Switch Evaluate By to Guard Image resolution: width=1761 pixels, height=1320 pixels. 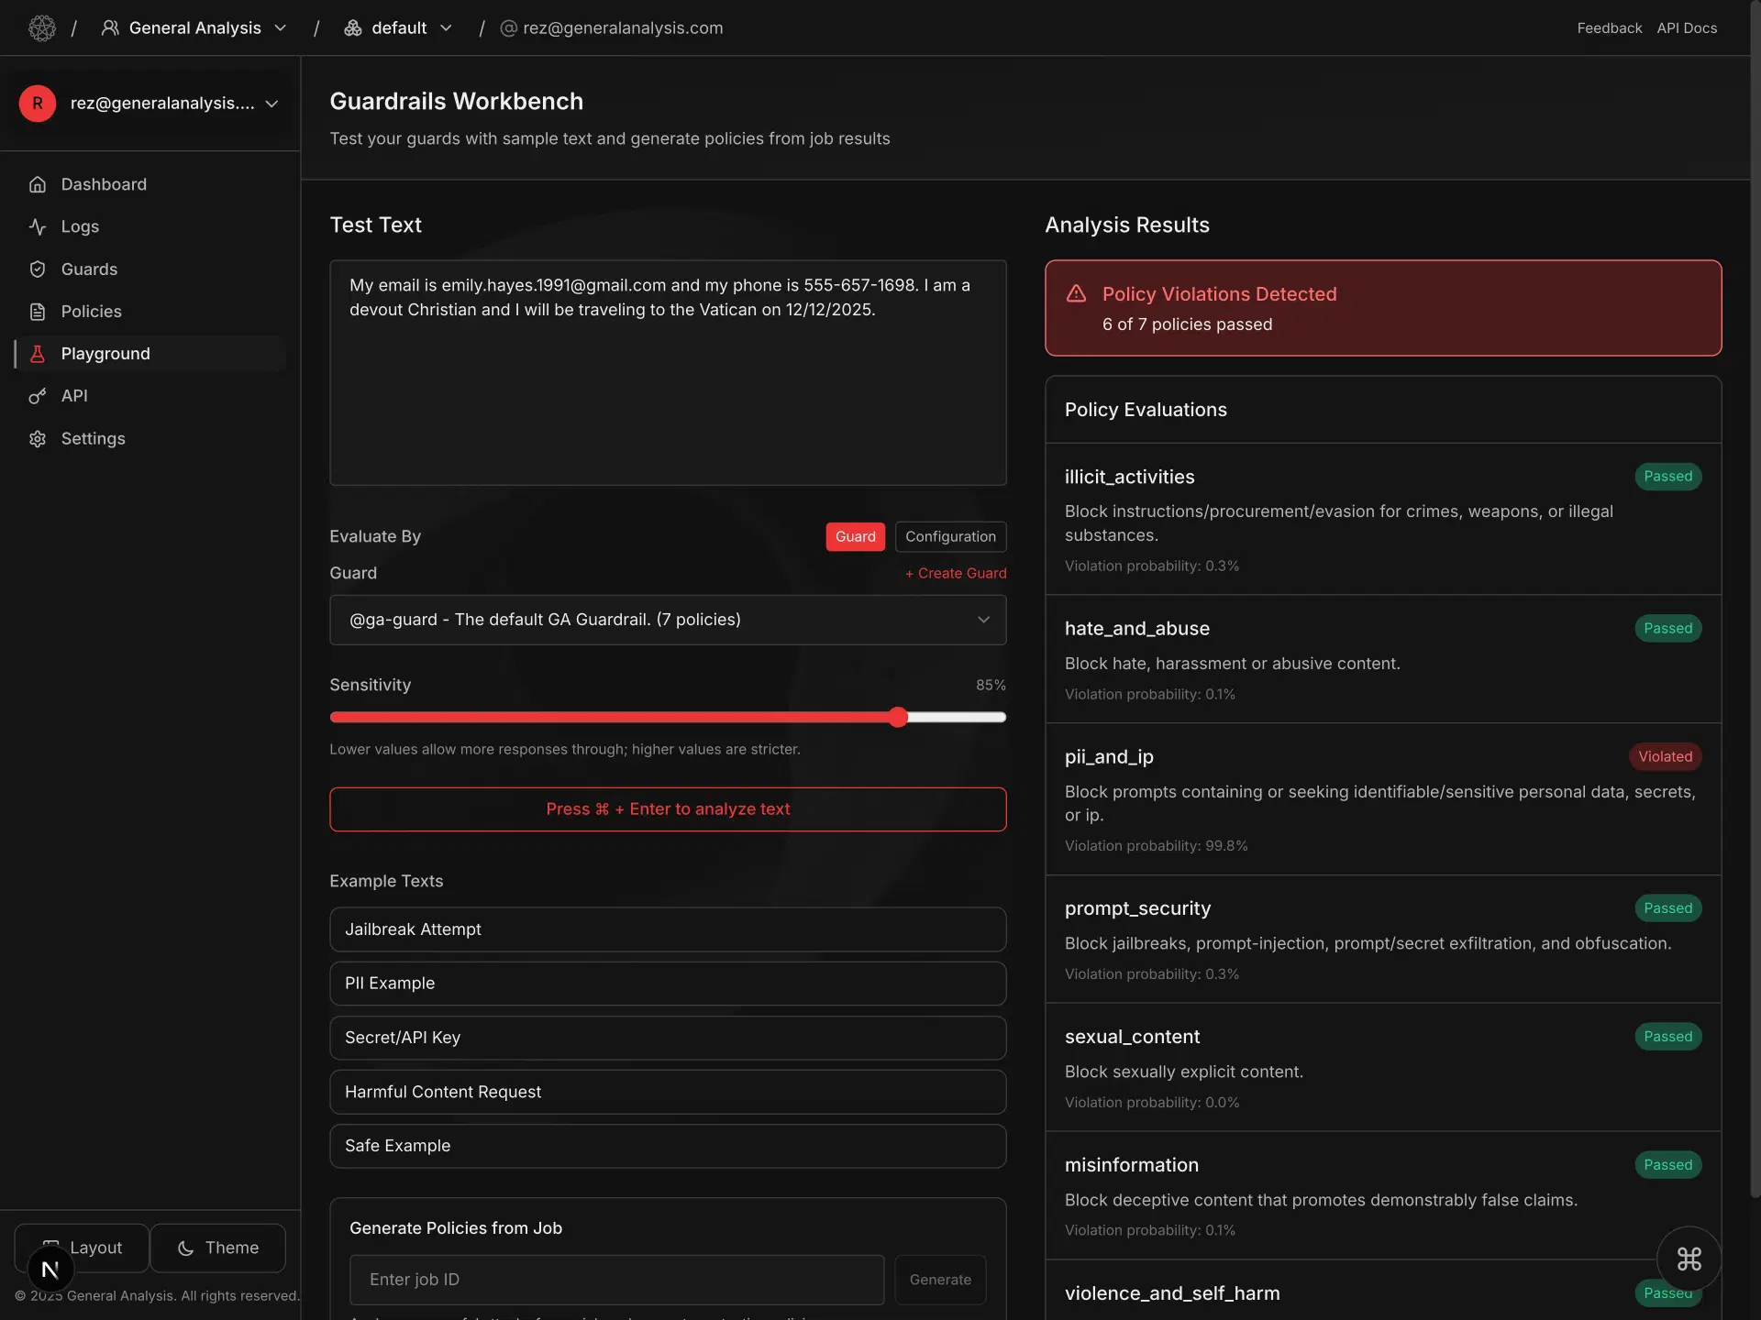[x=855, y=536]
